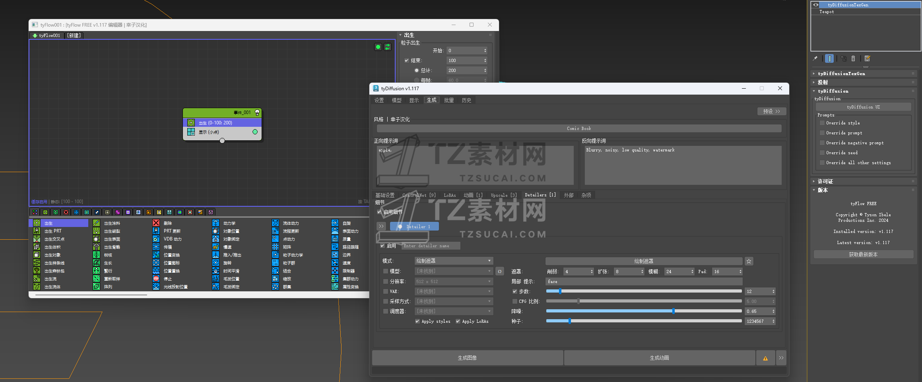Click the 生成图像 button
This screenshot has width=922, height=382.
[467, 358]
